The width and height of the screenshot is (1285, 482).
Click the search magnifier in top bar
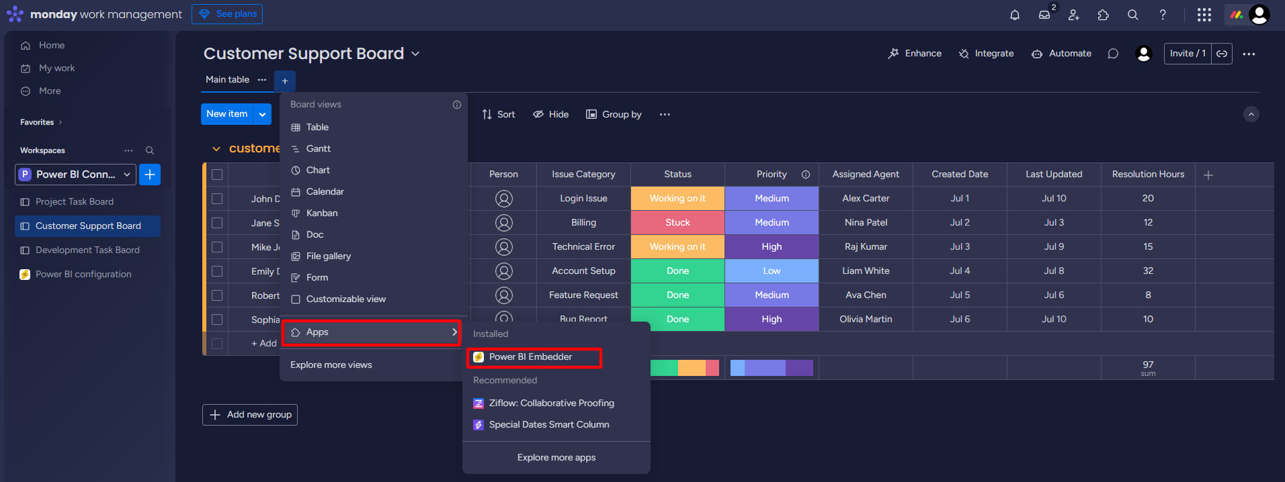[x=1133, y=15]
